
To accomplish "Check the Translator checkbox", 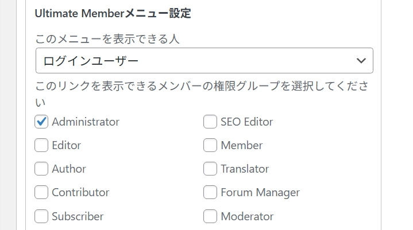I will coord(210,169).
